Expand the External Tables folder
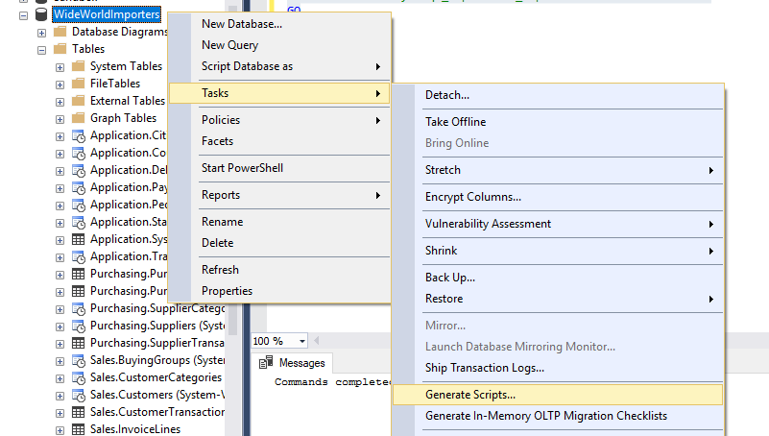 (60, 101)
